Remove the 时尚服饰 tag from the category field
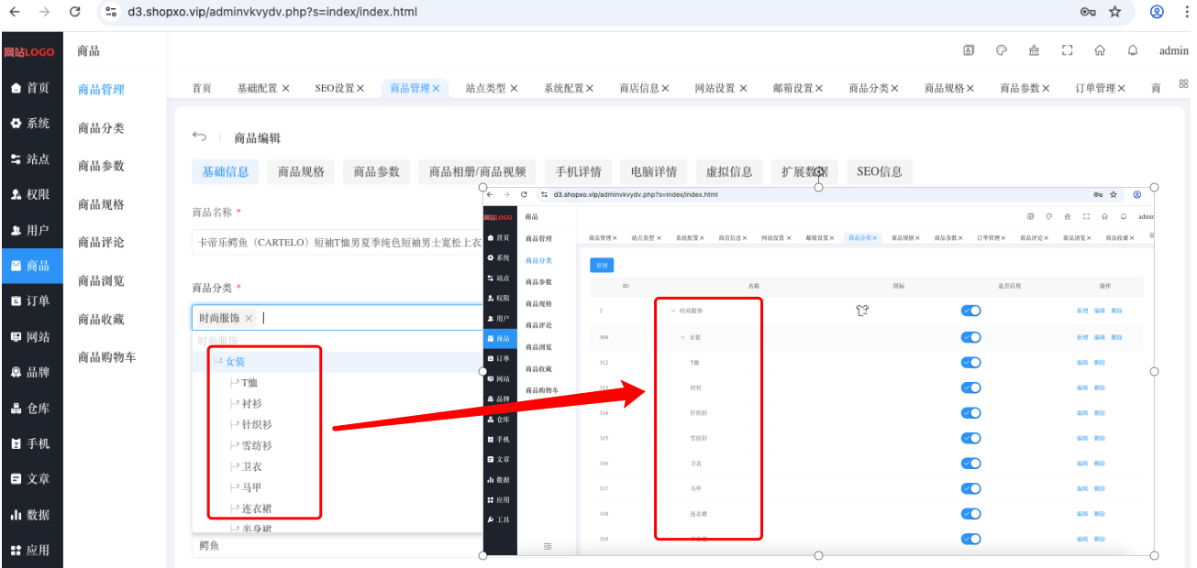 249,318
